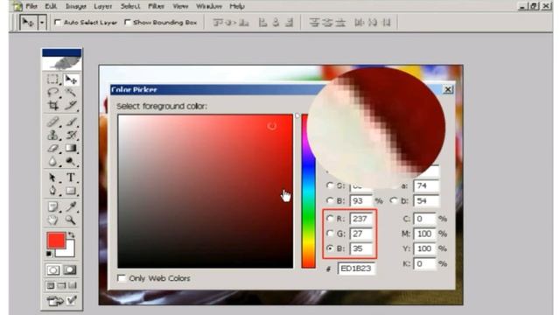
Task: Select the Slice tool
Action: pyautogui.click(x=71, y=105)
